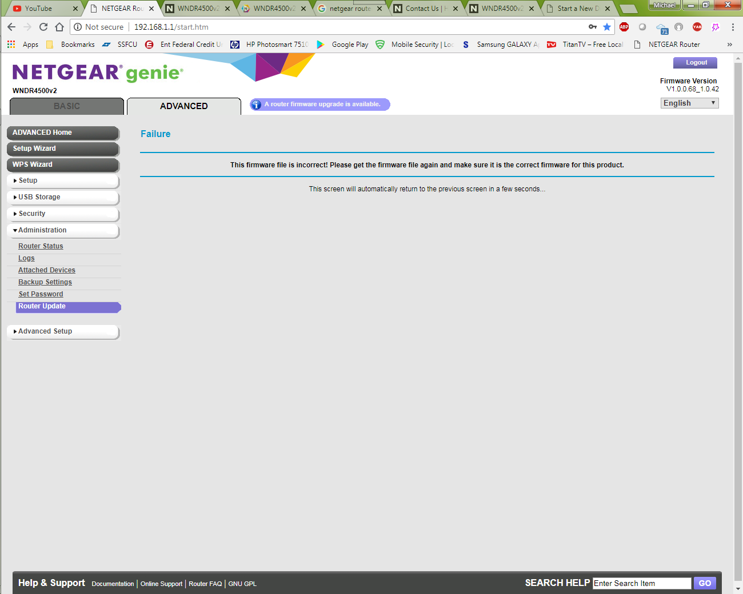Open ADVANCED Home
This screenshot has height=594, width=743.
[63, 133]
